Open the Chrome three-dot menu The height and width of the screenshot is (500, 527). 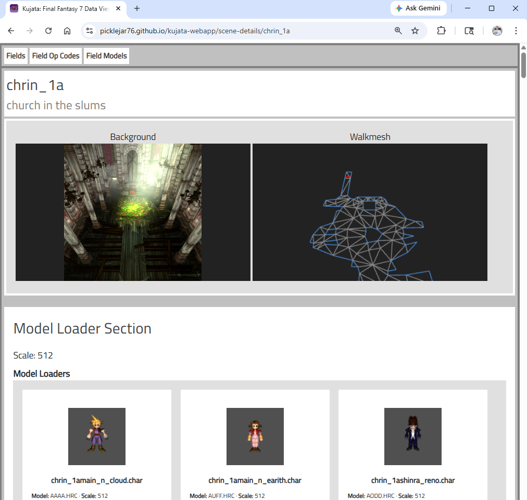516,31
